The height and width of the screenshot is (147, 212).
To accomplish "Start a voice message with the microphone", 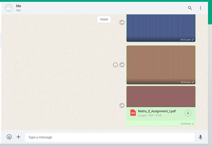I will (200, 137).
